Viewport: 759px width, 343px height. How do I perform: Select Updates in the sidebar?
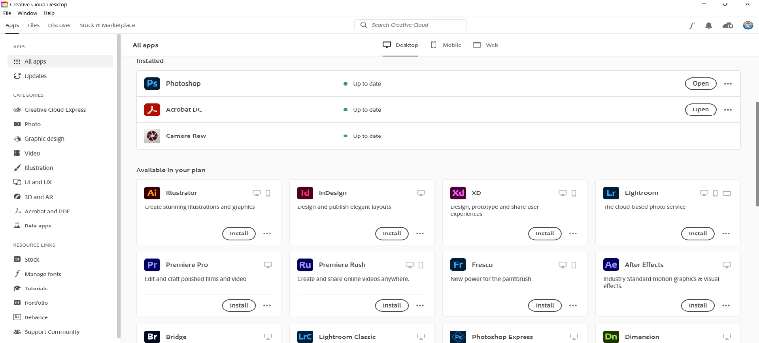point(60,76)
